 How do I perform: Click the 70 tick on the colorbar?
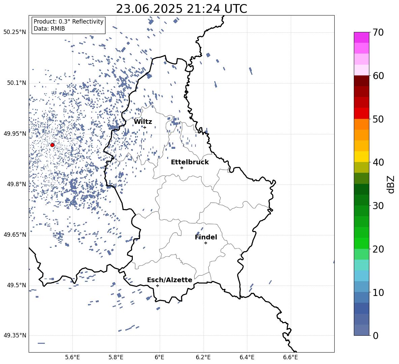coord(378,32)
